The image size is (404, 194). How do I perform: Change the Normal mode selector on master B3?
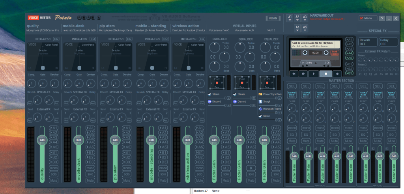[392, 95]
